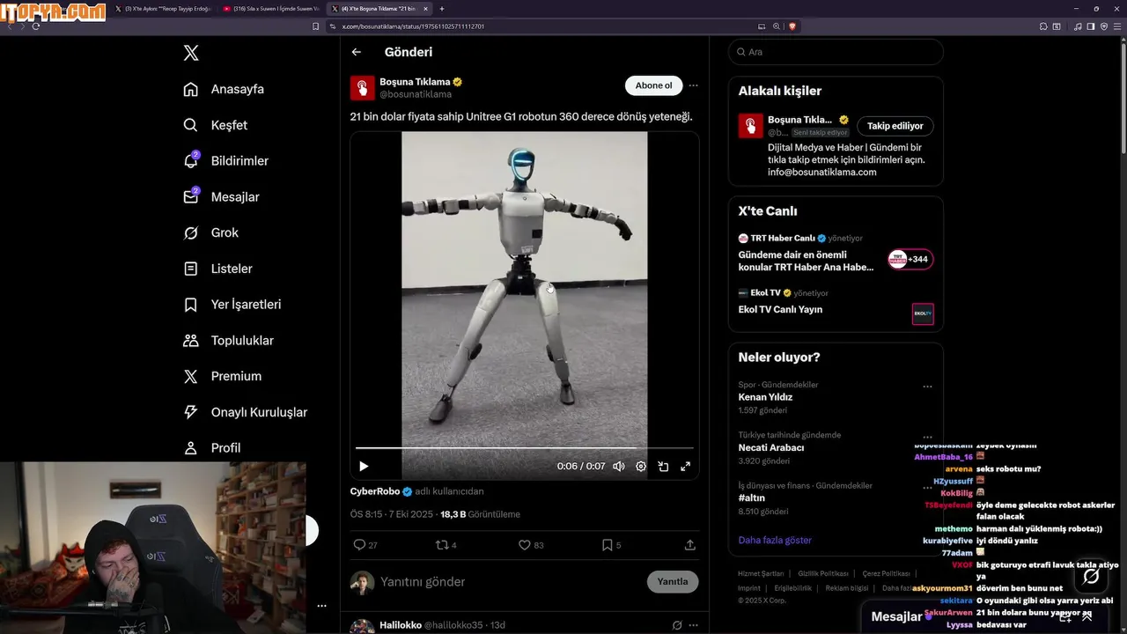Click the video progress bar
This screenshot has width=1127, height=634.
point(524,448)
